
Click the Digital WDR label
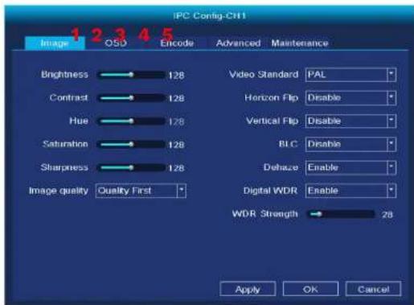270,191
